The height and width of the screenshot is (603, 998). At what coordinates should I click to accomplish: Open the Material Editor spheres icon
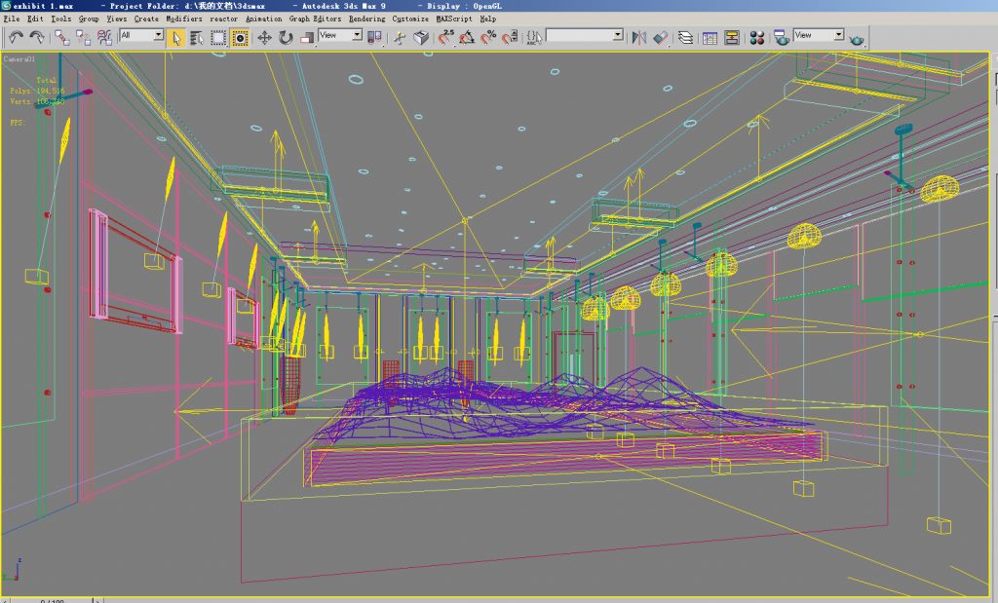[756, 37]
